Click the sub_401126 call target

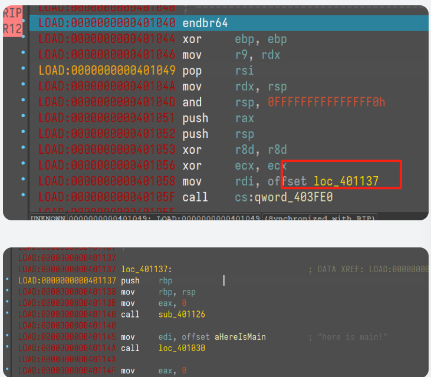tap(182, 315)
